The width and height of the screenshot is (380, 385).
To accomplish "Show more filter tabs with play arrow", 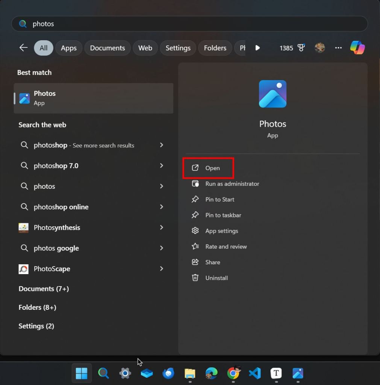I will 257,48.
